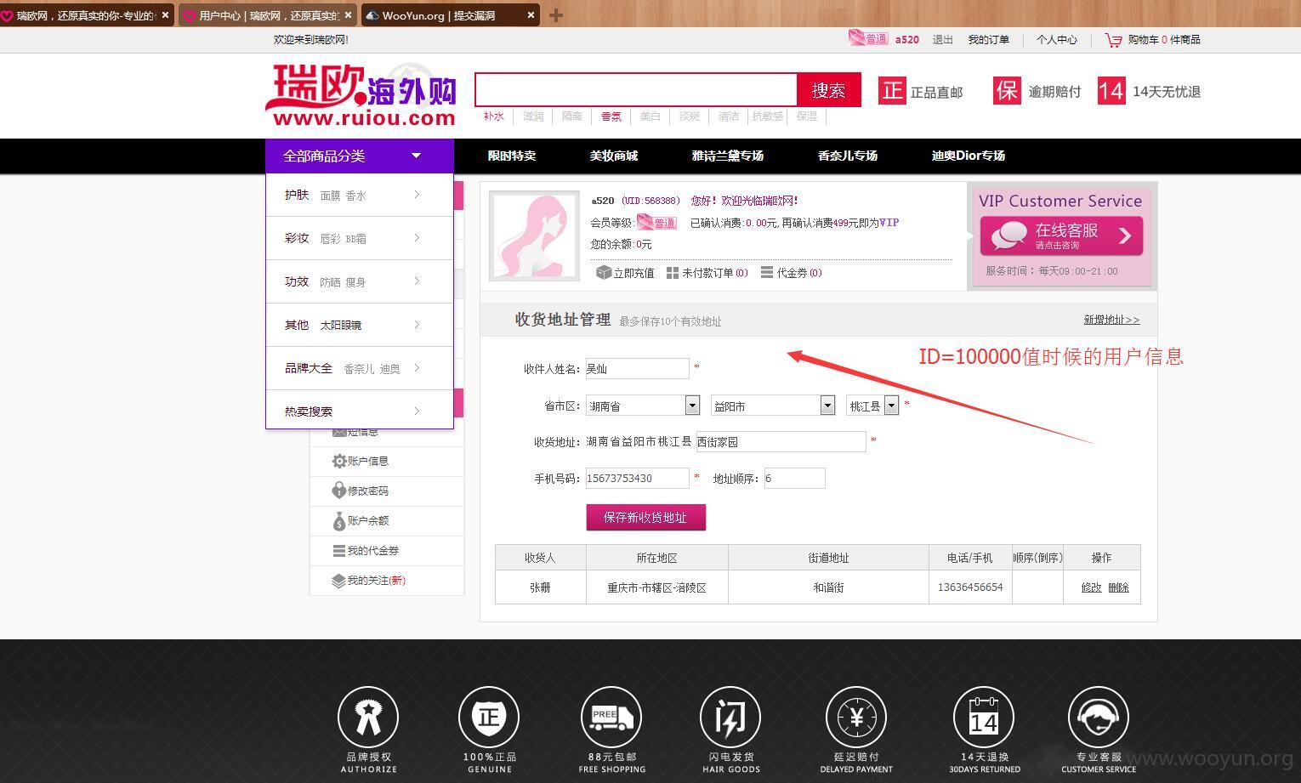This screenshot has width=1301, height=783.
Task: Close the WooYun.org browser tab
Action: point(531,14)
